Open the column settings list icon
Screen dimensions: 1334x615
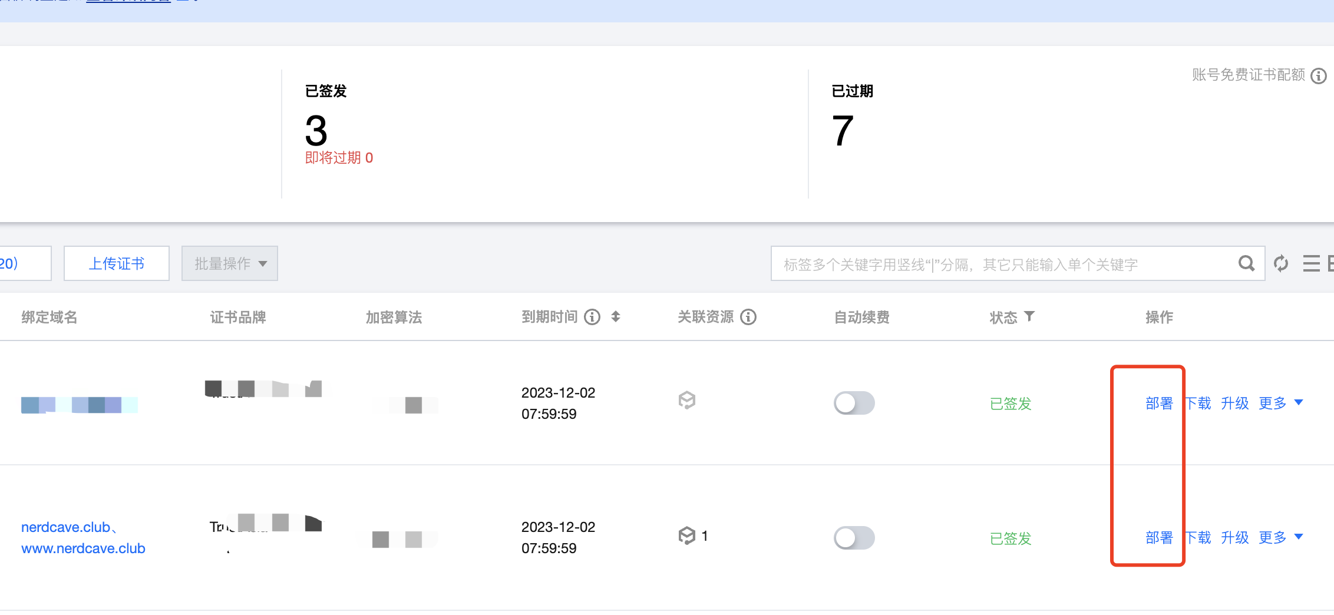tap(1311, 263)
